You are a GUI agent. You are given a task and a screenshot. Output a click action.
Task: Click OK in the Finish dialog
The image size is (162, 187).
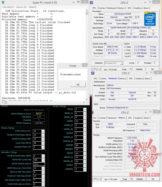click(78, 85)
